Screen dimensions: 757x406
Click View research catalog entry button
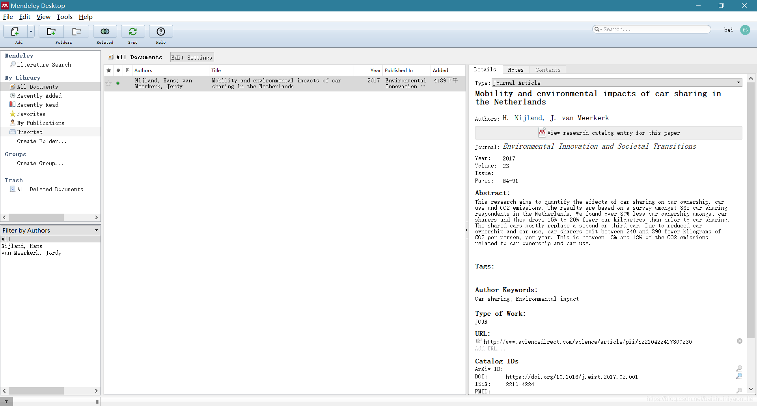608,133
